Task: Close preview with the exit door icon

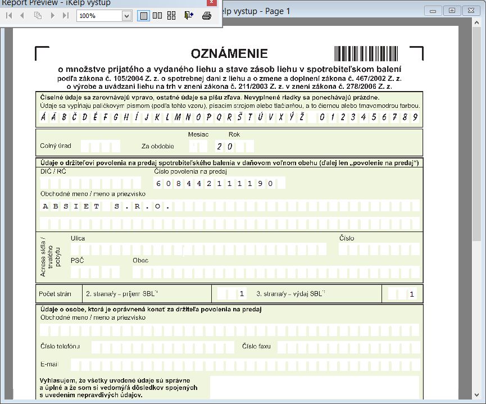Action: tap(188, 16)
